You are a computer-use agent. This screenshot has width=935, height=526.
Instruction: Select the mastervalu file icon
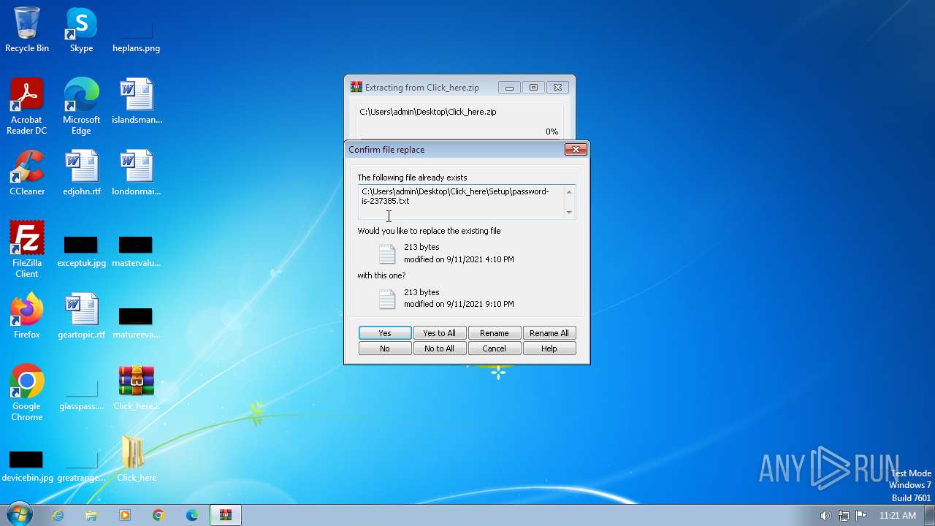(x=137, y=251)
